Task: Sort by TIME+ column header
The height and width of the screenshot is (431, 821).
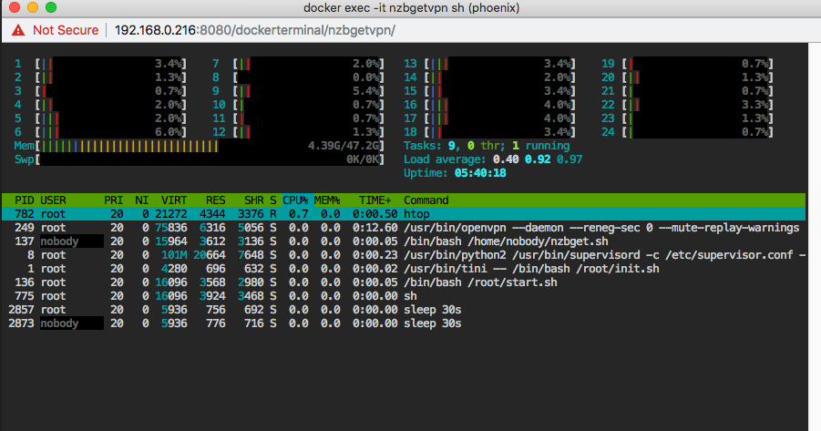Action: (375, 200)
